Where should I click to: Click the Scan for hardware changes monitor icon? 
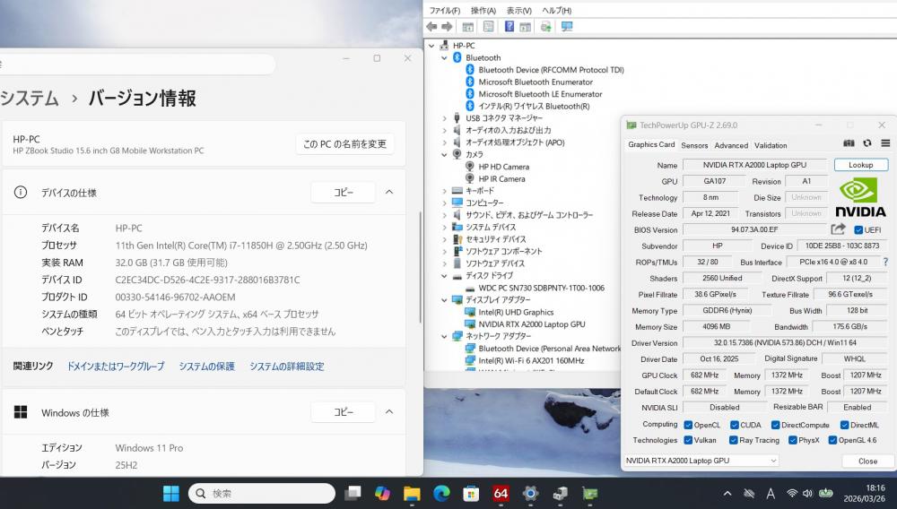pyautogui.click(x=567, y=26)
